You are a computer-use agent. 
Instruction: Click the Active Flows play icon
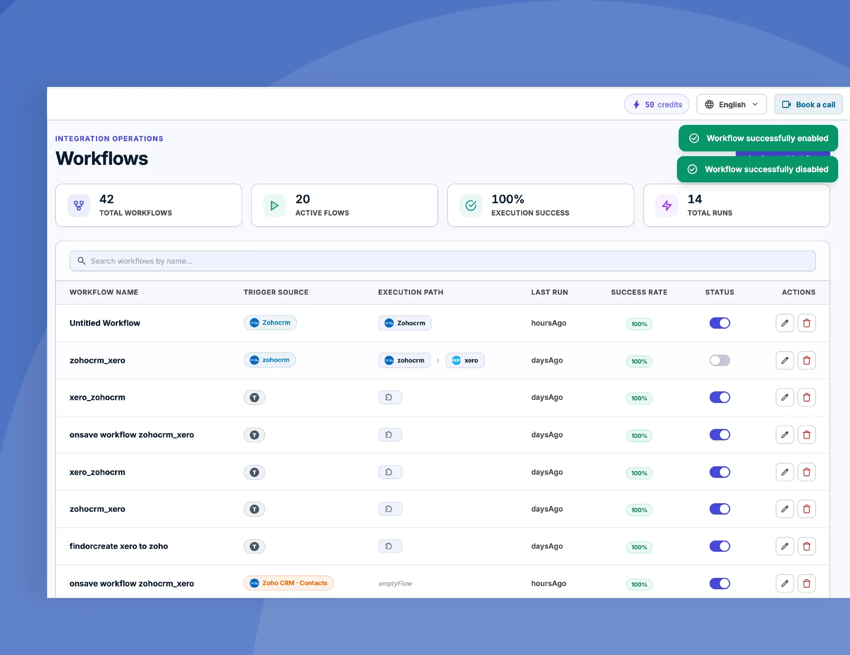click(x=275, y=205)
